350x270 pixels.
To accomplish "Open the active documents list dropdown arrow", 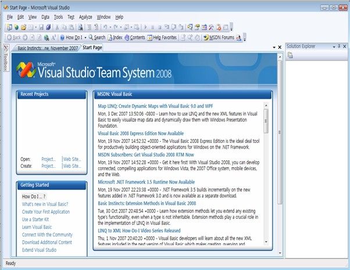I will click(274, 47).
